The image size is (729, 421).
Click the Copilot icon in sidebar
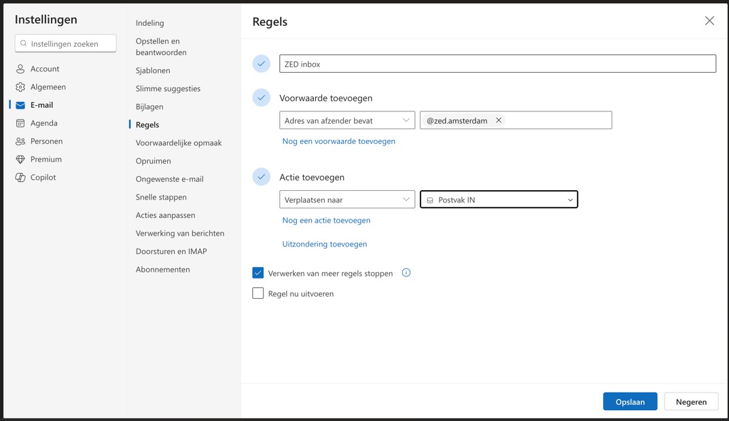tap(20, 177)
